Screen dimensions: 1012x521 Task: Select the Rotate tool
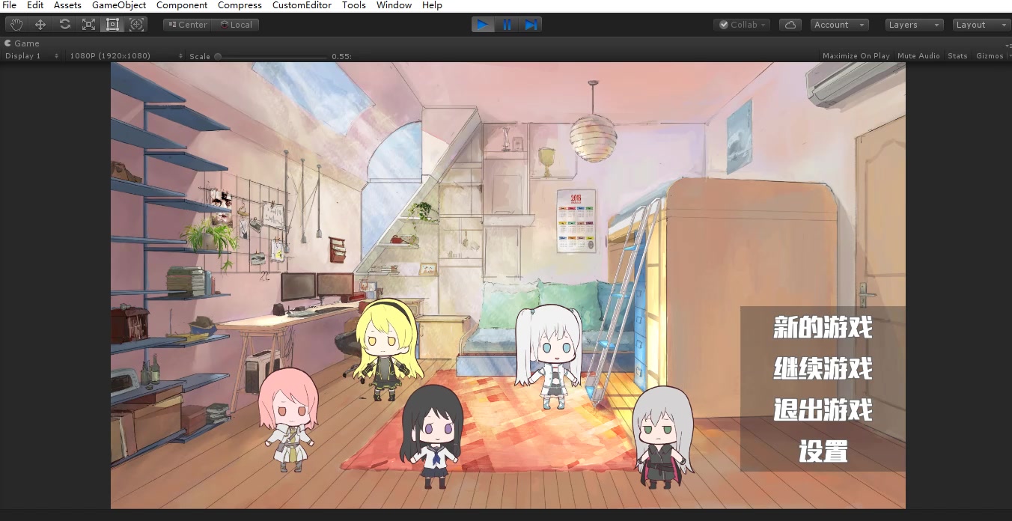pos(65,25)
